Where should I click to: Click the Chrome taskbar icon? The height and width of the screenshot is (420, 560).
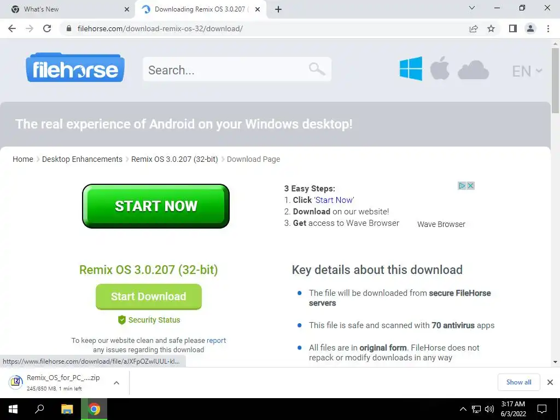[x=94, y=409]
